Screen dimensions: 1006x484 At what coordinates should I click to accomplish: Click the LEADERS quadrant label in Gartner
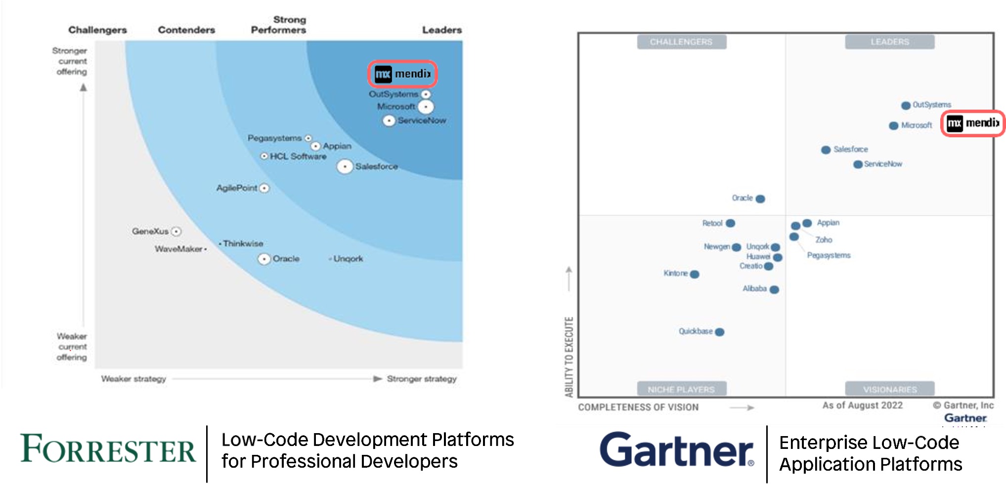coord(890,42)
